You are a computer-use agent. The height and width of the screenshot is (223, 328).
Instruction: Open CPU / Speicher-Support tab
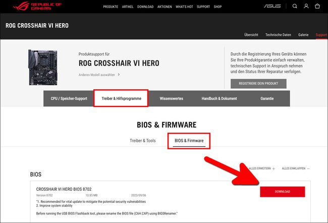click(69, 98)
